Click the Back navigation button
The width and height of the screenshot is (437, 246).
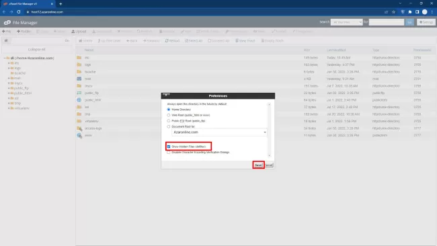click(132, 41)
